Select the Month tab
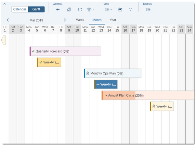 pos(97,20)
